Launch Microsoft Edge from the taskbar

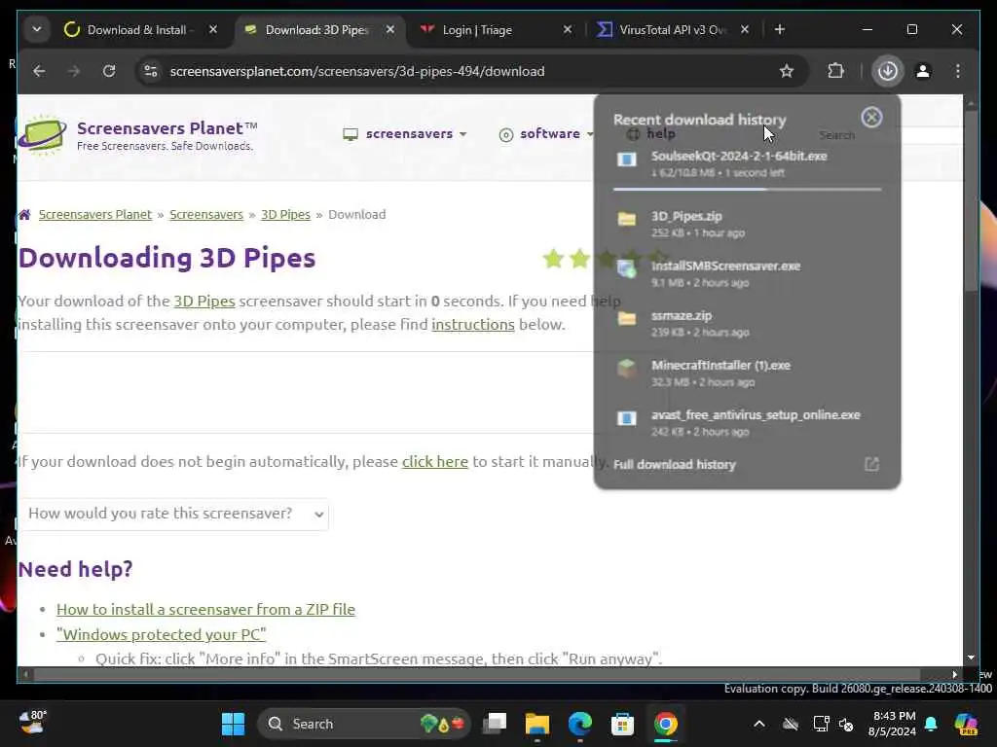(580, 724)
